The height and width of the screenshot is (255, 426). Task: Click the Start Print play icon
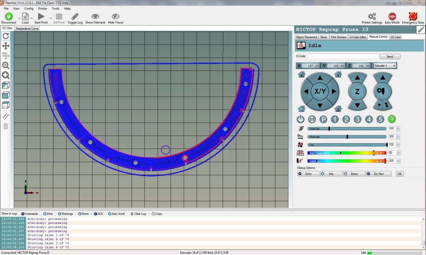(41, 16)
